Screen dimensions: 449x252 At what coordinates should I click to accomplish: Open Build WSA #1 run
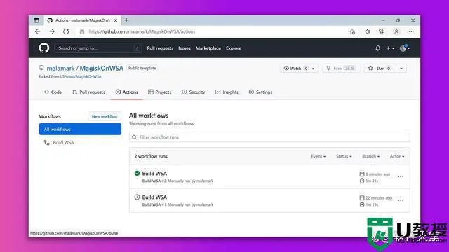(154, 197)
